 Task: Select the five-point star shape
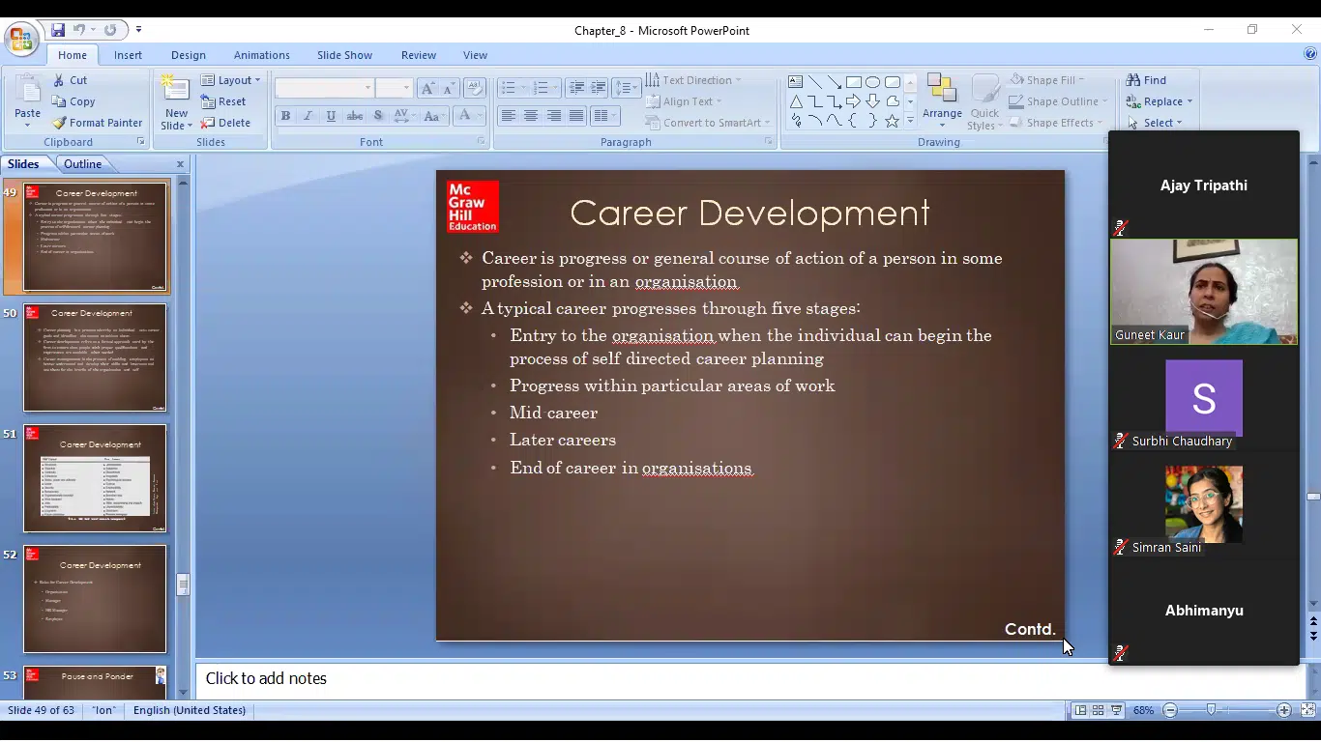coord(892,121)
